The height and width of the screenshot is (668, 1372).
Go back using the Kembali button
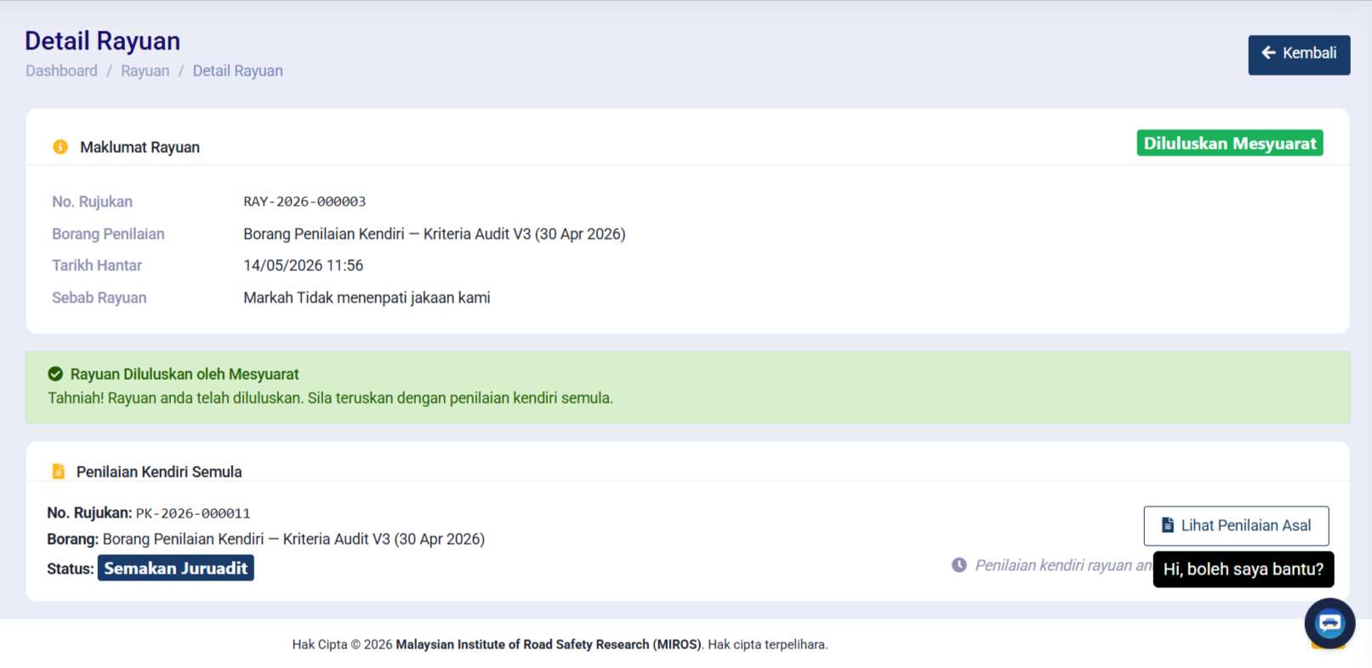[x=1299, y=54]
